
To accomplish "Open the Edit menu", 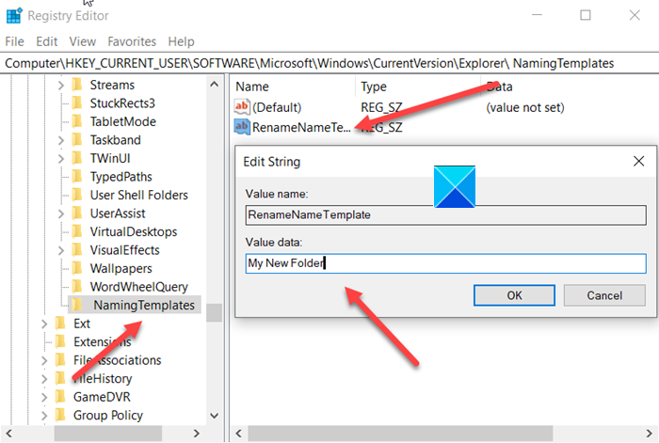I will coord(47,41).
